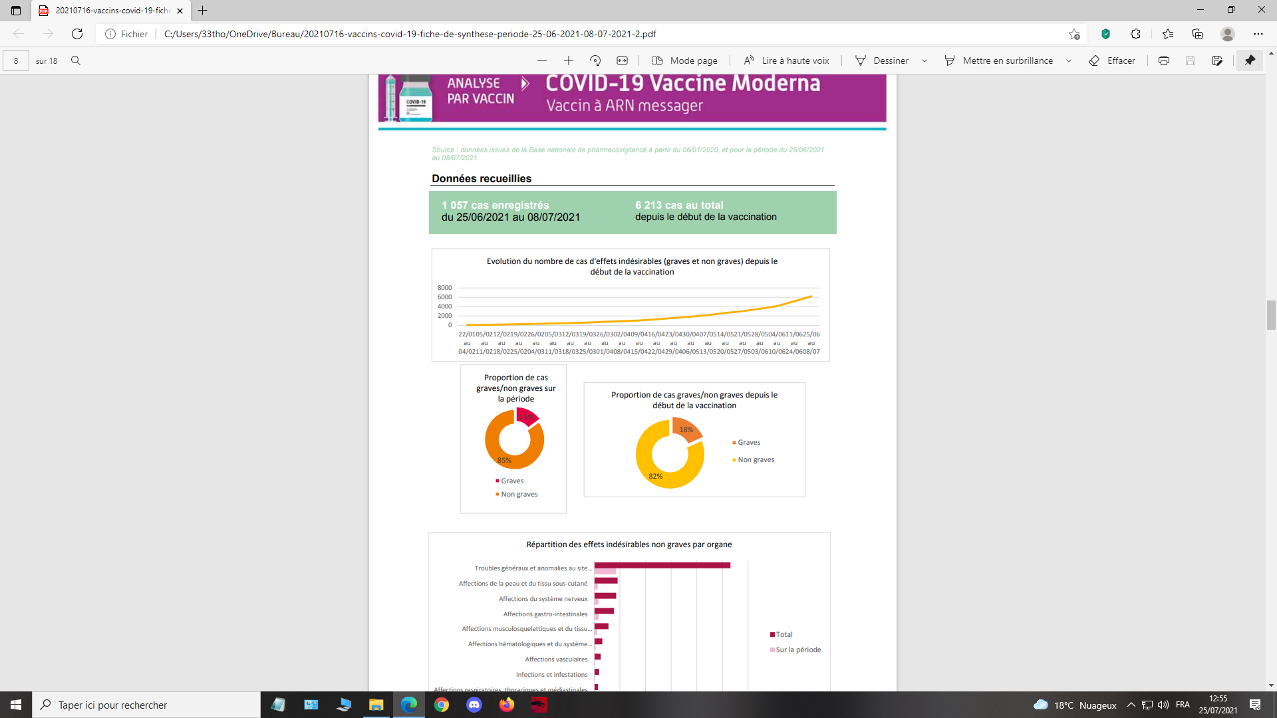Click '1 057 cas enregistrés' text
The image size is (1277, 718).
point(496,205)
